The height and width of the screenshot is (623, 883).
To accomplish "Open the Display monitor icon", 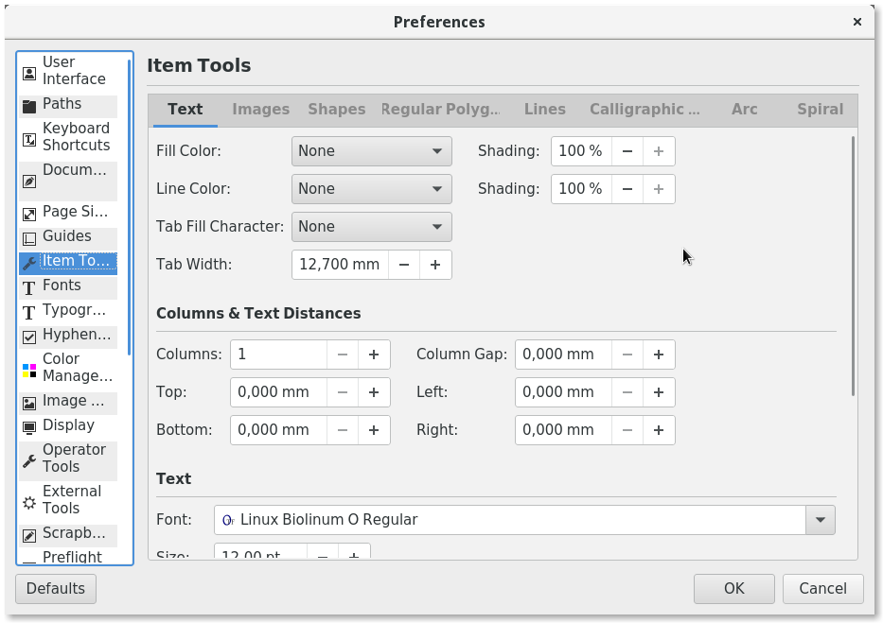I will click(x=29, y=426).
